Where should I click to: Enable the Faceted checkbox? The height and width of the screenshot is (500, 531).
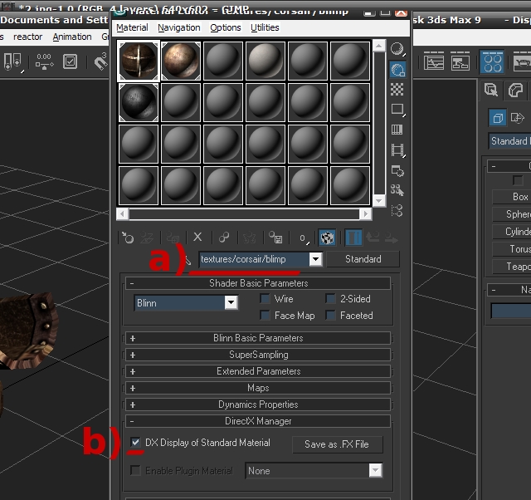(x=330, y=316)
